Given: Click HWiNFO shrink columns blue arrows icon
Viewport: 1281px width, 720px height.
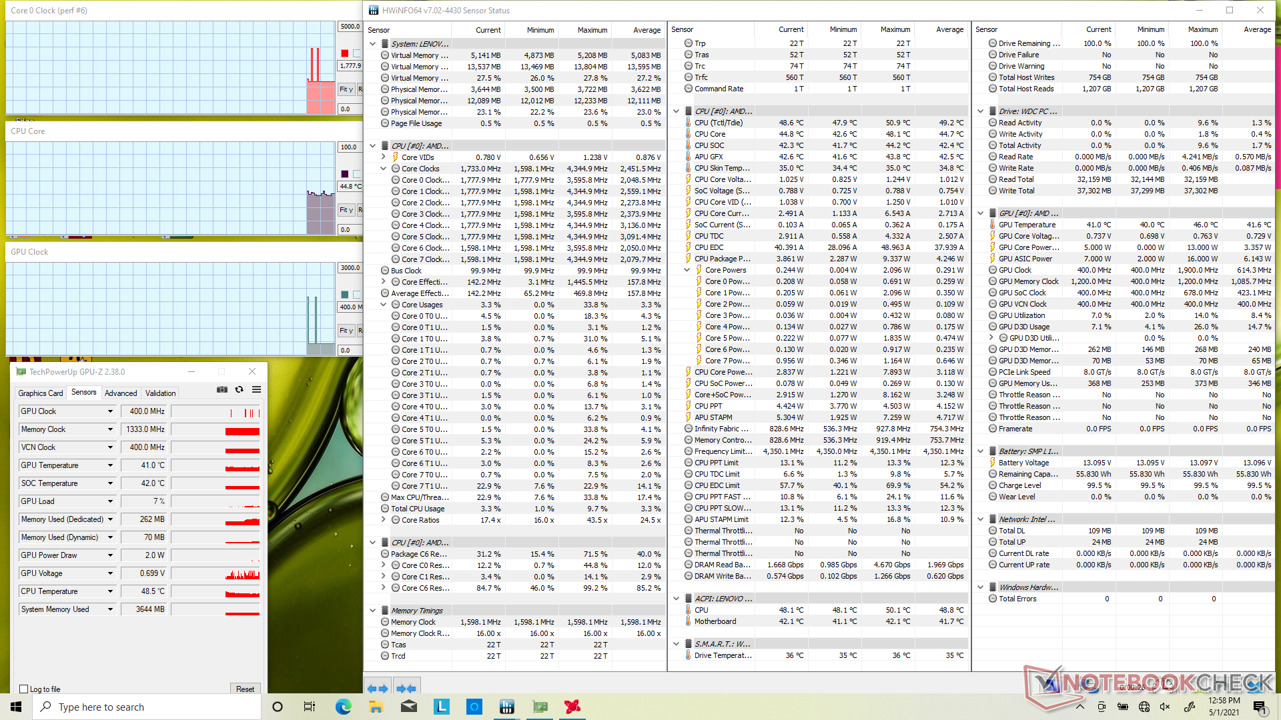Looking at the screenshot, I should coord(406,689).
